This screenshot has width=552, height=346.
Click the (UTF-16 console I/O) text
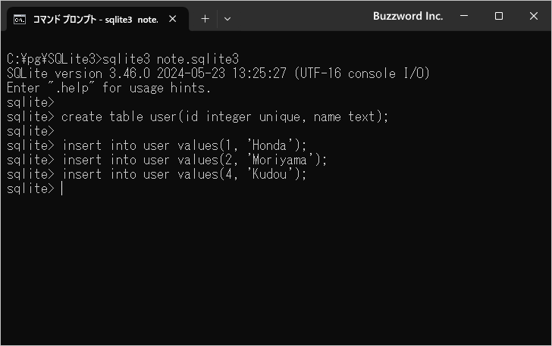363,73
